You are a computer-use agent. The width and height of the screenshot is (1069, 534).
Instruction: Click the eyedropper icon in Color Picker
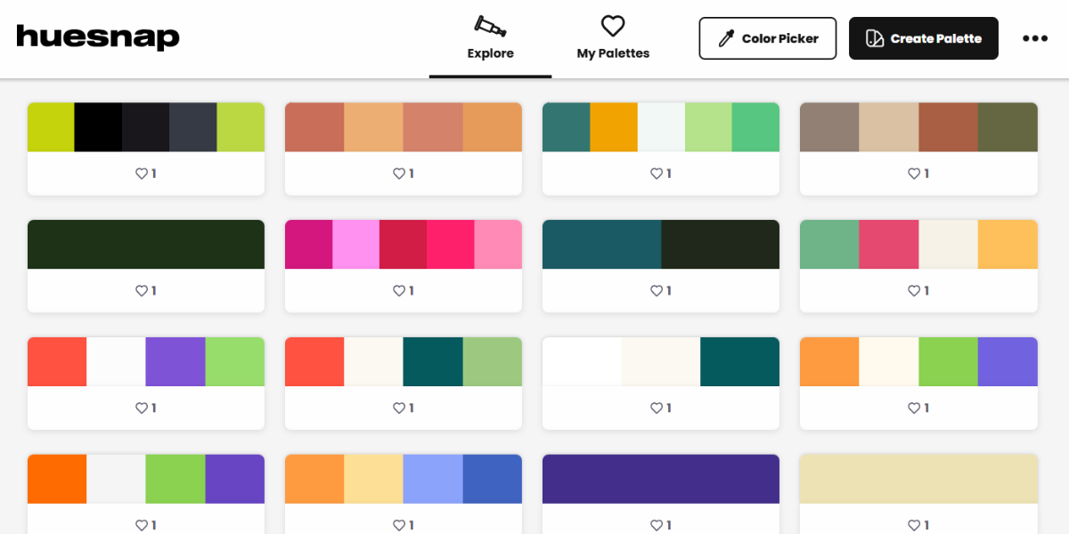pos(726,38)
